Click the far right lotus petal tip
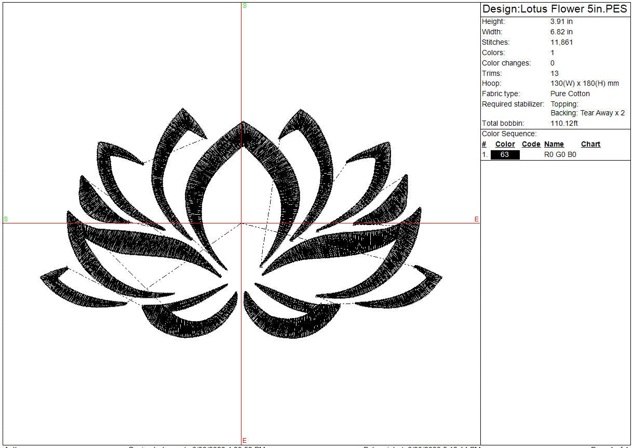Screen dimensions: 633x448 pos(441,277)
